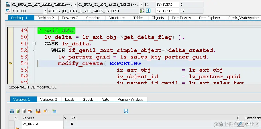Collapse the CASE block at line 51
Viewport: 261px width, 129px height.
(x=34, y=44)
